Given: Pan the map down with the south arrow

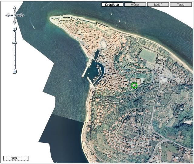Looking at the screenshot, I should click(15, 22).
